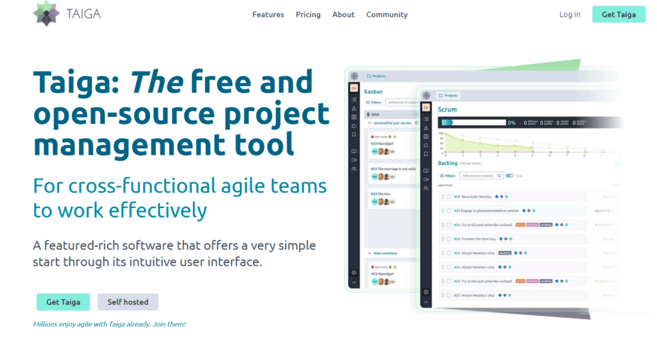
Task: Click the wiki book icon in Scrum sidebar
Action: click(x=425, y=170)
